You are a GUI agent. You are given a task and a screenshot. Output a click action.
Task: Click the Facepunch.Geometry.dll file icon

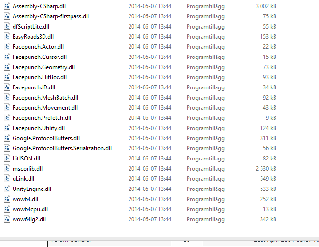pyautogui.click(x=7, y=67)
